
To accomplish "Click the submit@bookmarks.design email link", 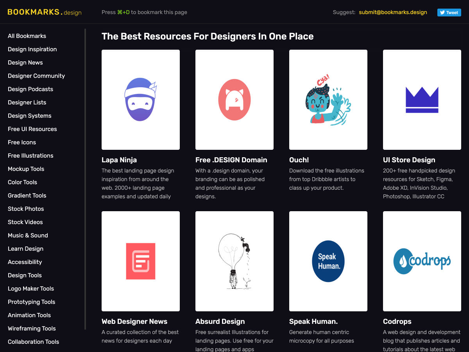I will (x=393, y=12).
